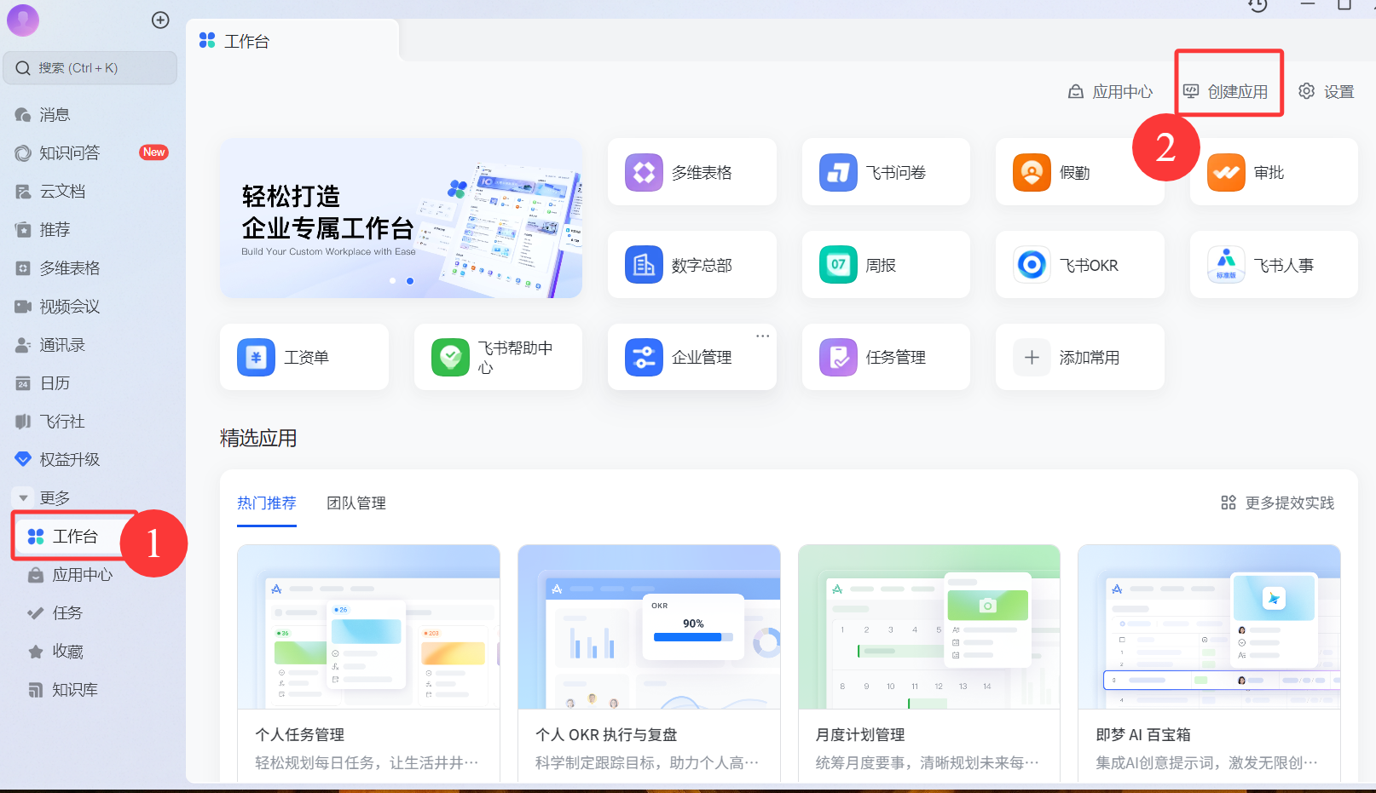The width and height of the screenshot is (1376, 793).
Task: Open 知识库 in the sidebar
Action: (x=74, y=689)
